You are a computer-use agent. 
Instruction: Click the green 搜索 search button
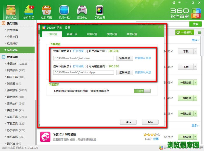click(x=195, y=24)
